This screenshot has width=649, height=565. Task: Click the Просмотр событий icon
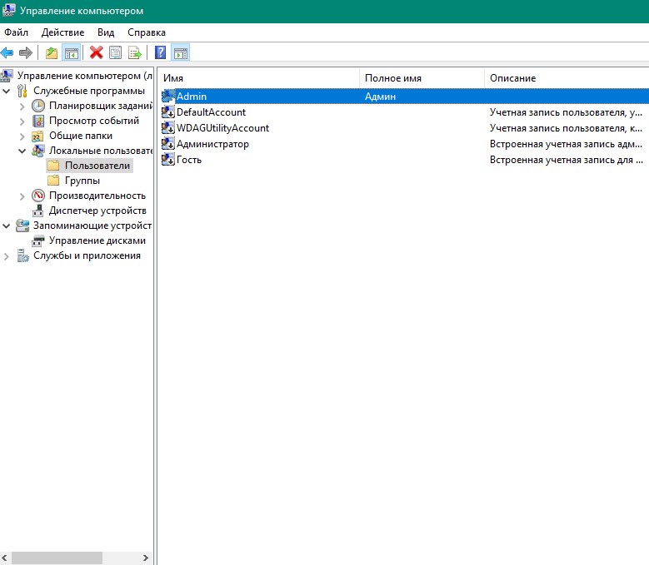tap(38, 121)
